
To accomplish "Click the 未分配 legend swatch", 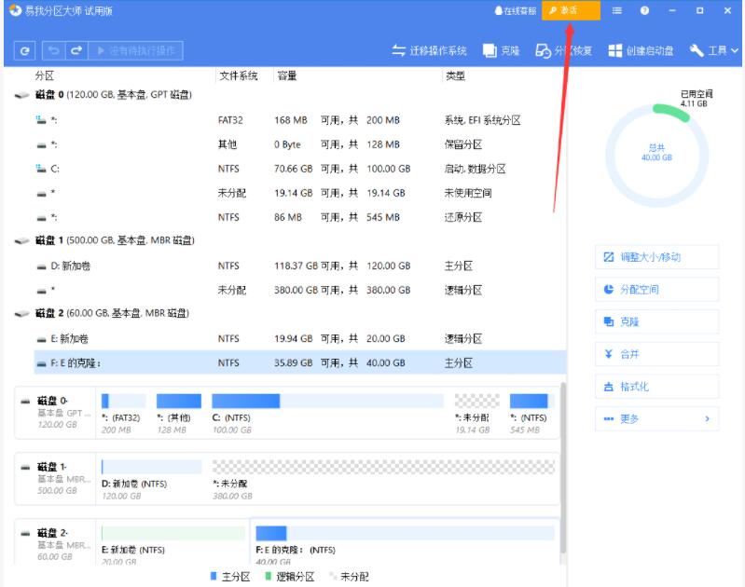I will click(333, 576).
